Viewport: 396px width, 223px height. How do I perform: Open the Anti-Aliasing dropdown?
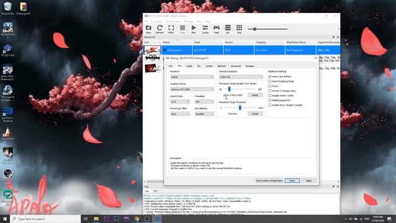click(x=204, y=114)
